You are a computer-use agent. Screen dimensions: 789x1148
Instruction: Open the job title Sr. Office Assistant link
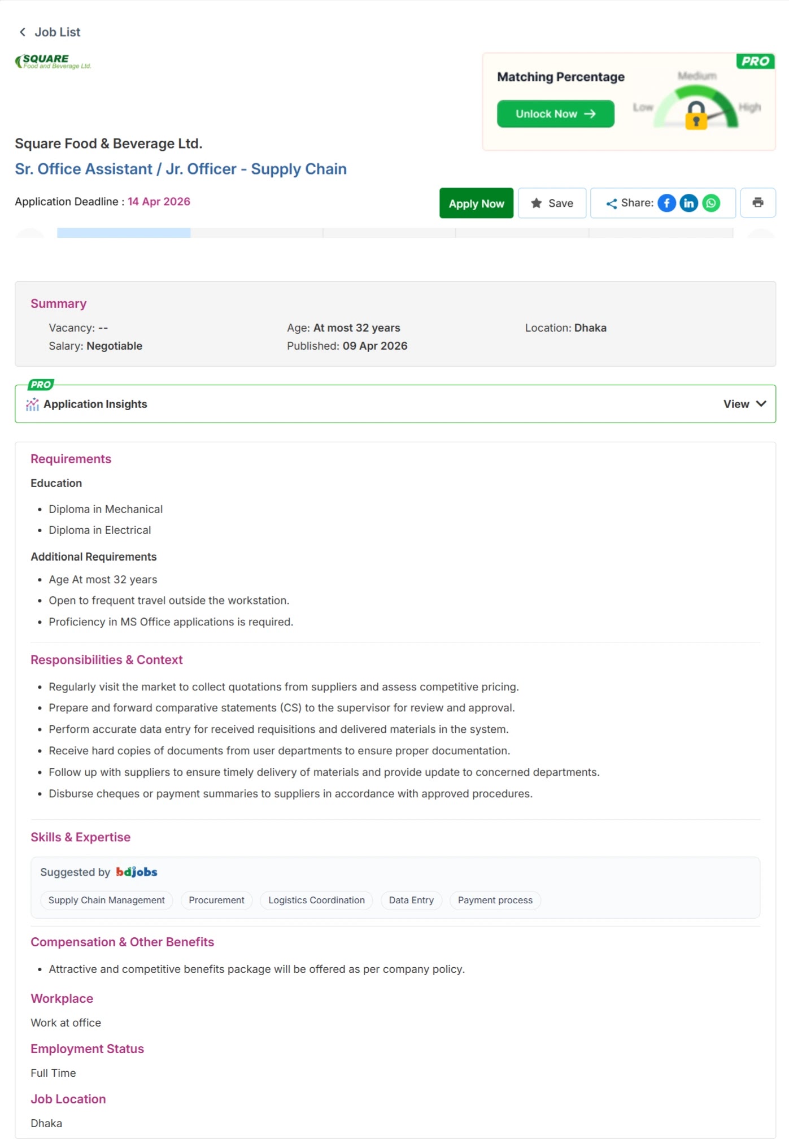(181, 169)
